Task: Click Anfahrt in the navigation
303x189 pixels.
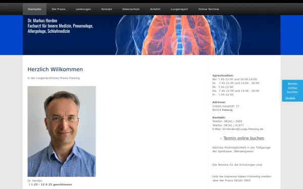Action: (155, 9)
